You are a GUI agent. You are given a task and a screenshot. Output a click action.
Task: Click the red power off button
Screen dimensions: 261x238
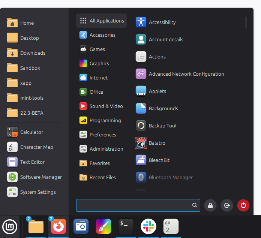tap(243, 205)
